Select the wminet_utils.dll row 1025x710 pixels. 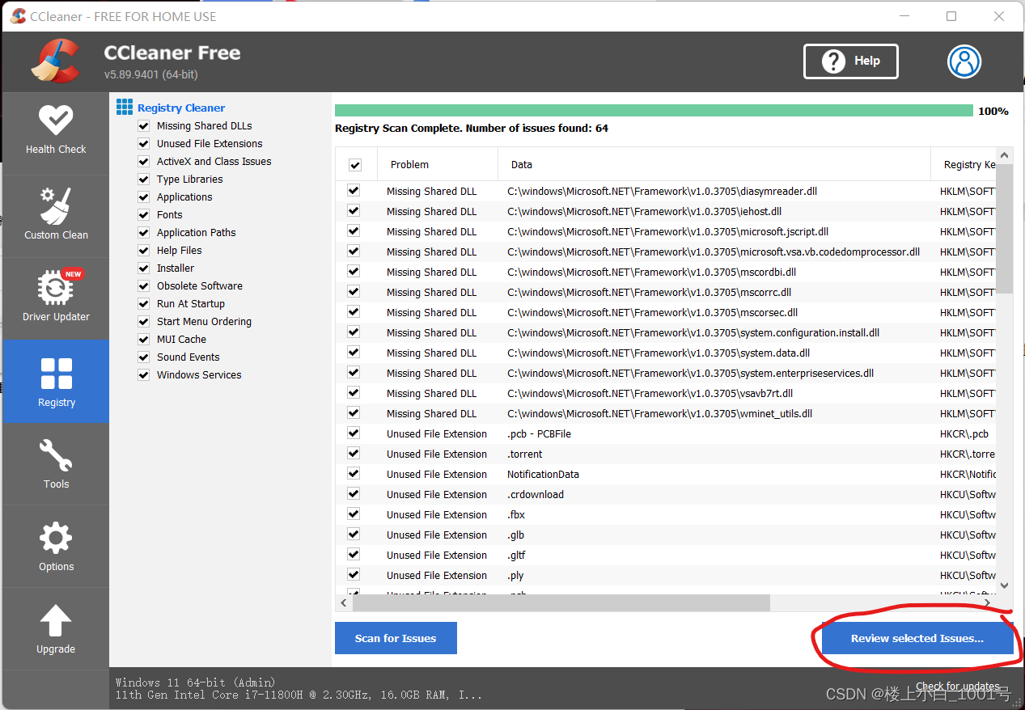click(666, 413)
